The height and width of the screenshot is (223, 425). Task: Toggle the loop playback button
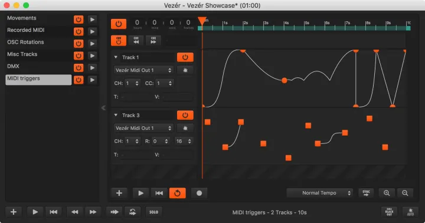178,193
